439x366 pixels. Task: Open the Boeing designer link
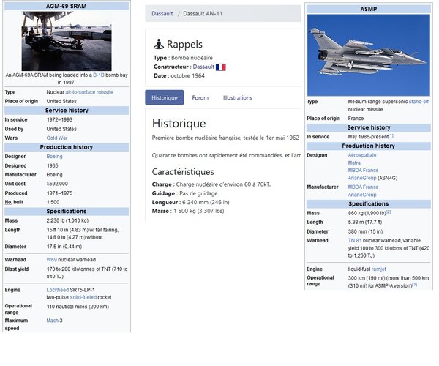54,156
